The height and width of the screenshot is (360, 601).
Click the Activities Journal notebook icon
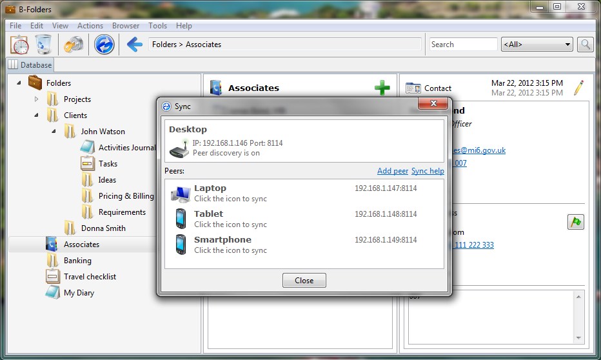88,148
